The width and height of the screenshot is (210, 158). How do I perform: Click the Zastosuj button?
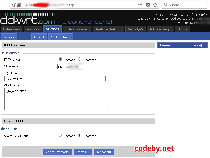click(x=83, y=152)
